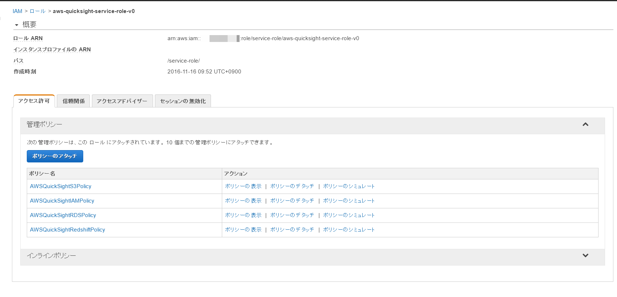The width and height of the screenshot is (617, 297).
Task: Click the ポリシーのアタッチ button
Action: point(55,156)
